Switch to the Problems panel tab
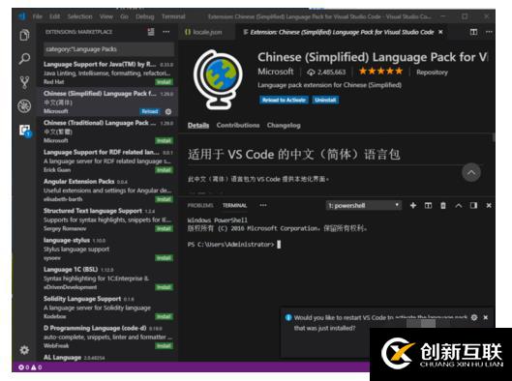Screen dimensions: 512x381 click(x=200, y=205)
